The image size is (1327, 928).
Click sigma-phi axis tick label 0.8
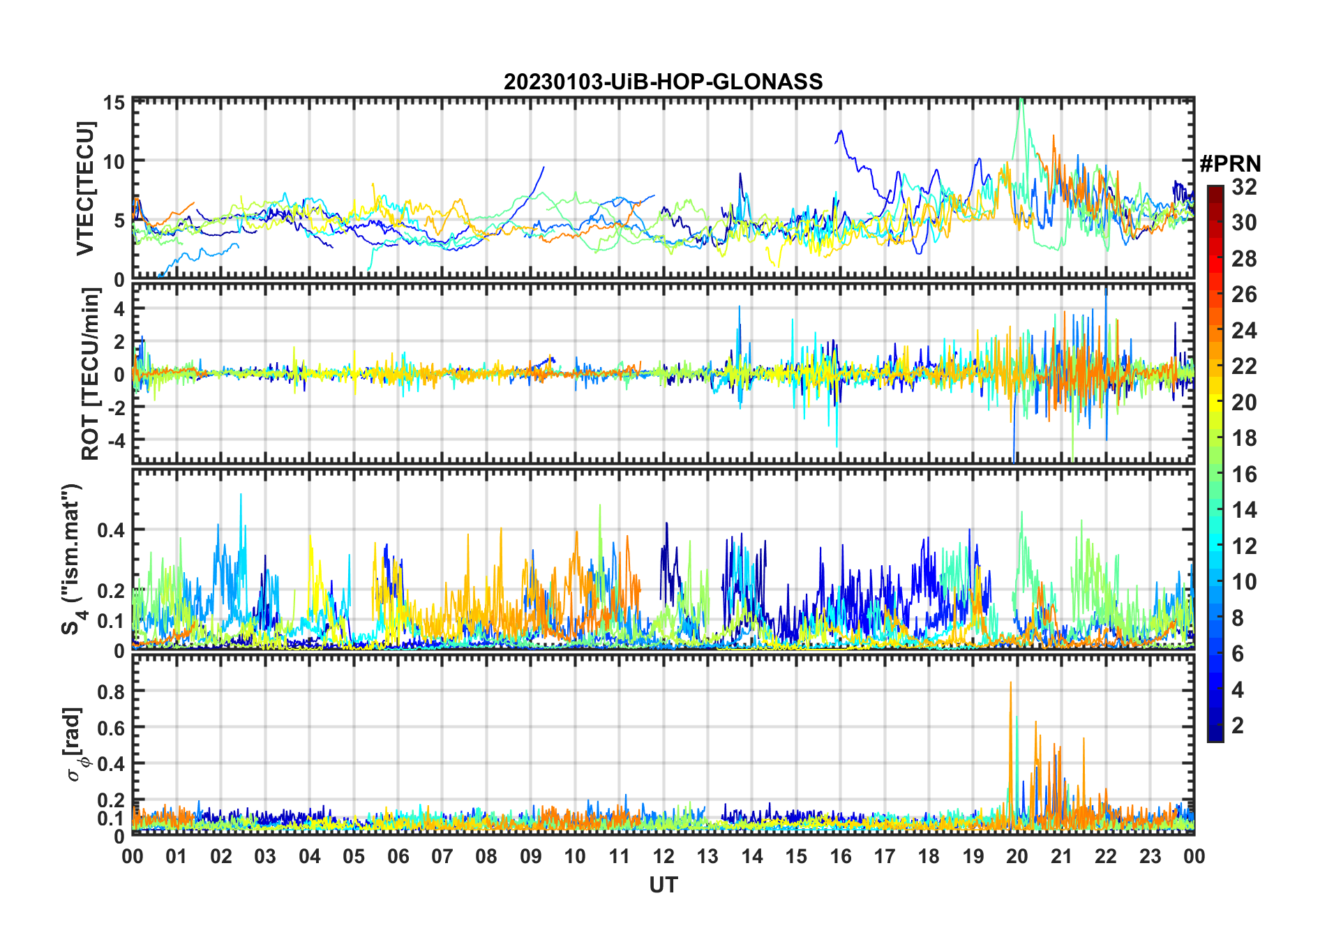pyautogui.click(x=111, y=691)
